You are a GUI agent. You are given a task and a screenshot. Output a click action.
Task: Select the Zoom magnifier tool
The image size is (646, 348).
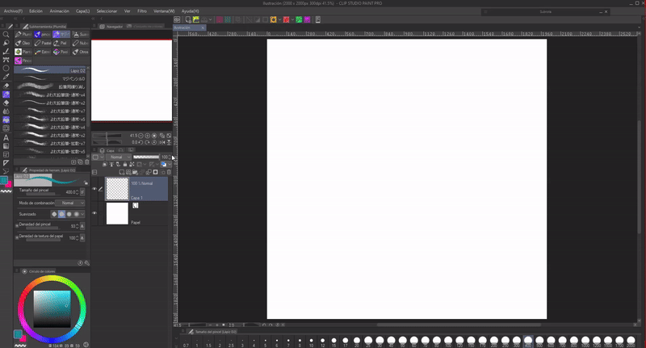pos(6,35)
